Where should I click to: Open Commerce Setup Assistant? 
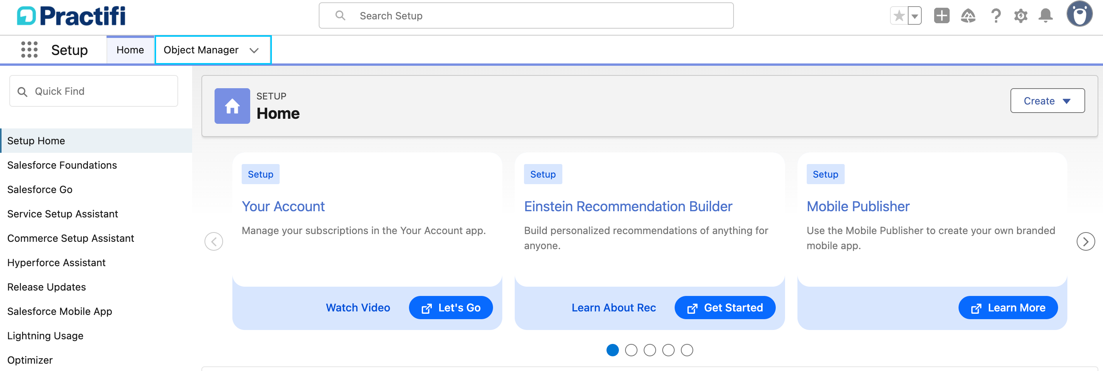pos(70,238)
